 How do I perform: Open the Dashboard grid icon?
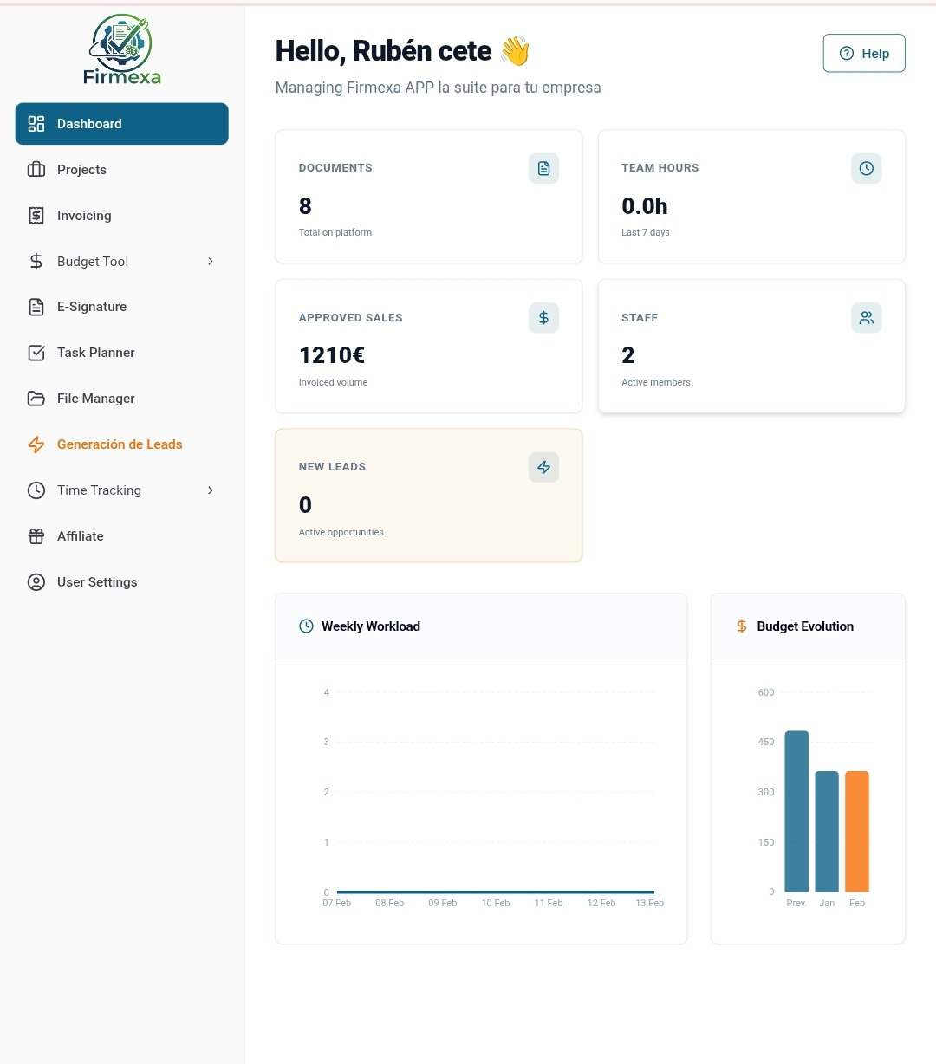coord(36,123)
